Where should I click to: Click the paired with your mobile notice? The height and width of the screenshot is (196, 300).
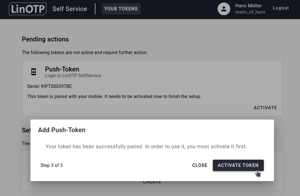point(114,96)
